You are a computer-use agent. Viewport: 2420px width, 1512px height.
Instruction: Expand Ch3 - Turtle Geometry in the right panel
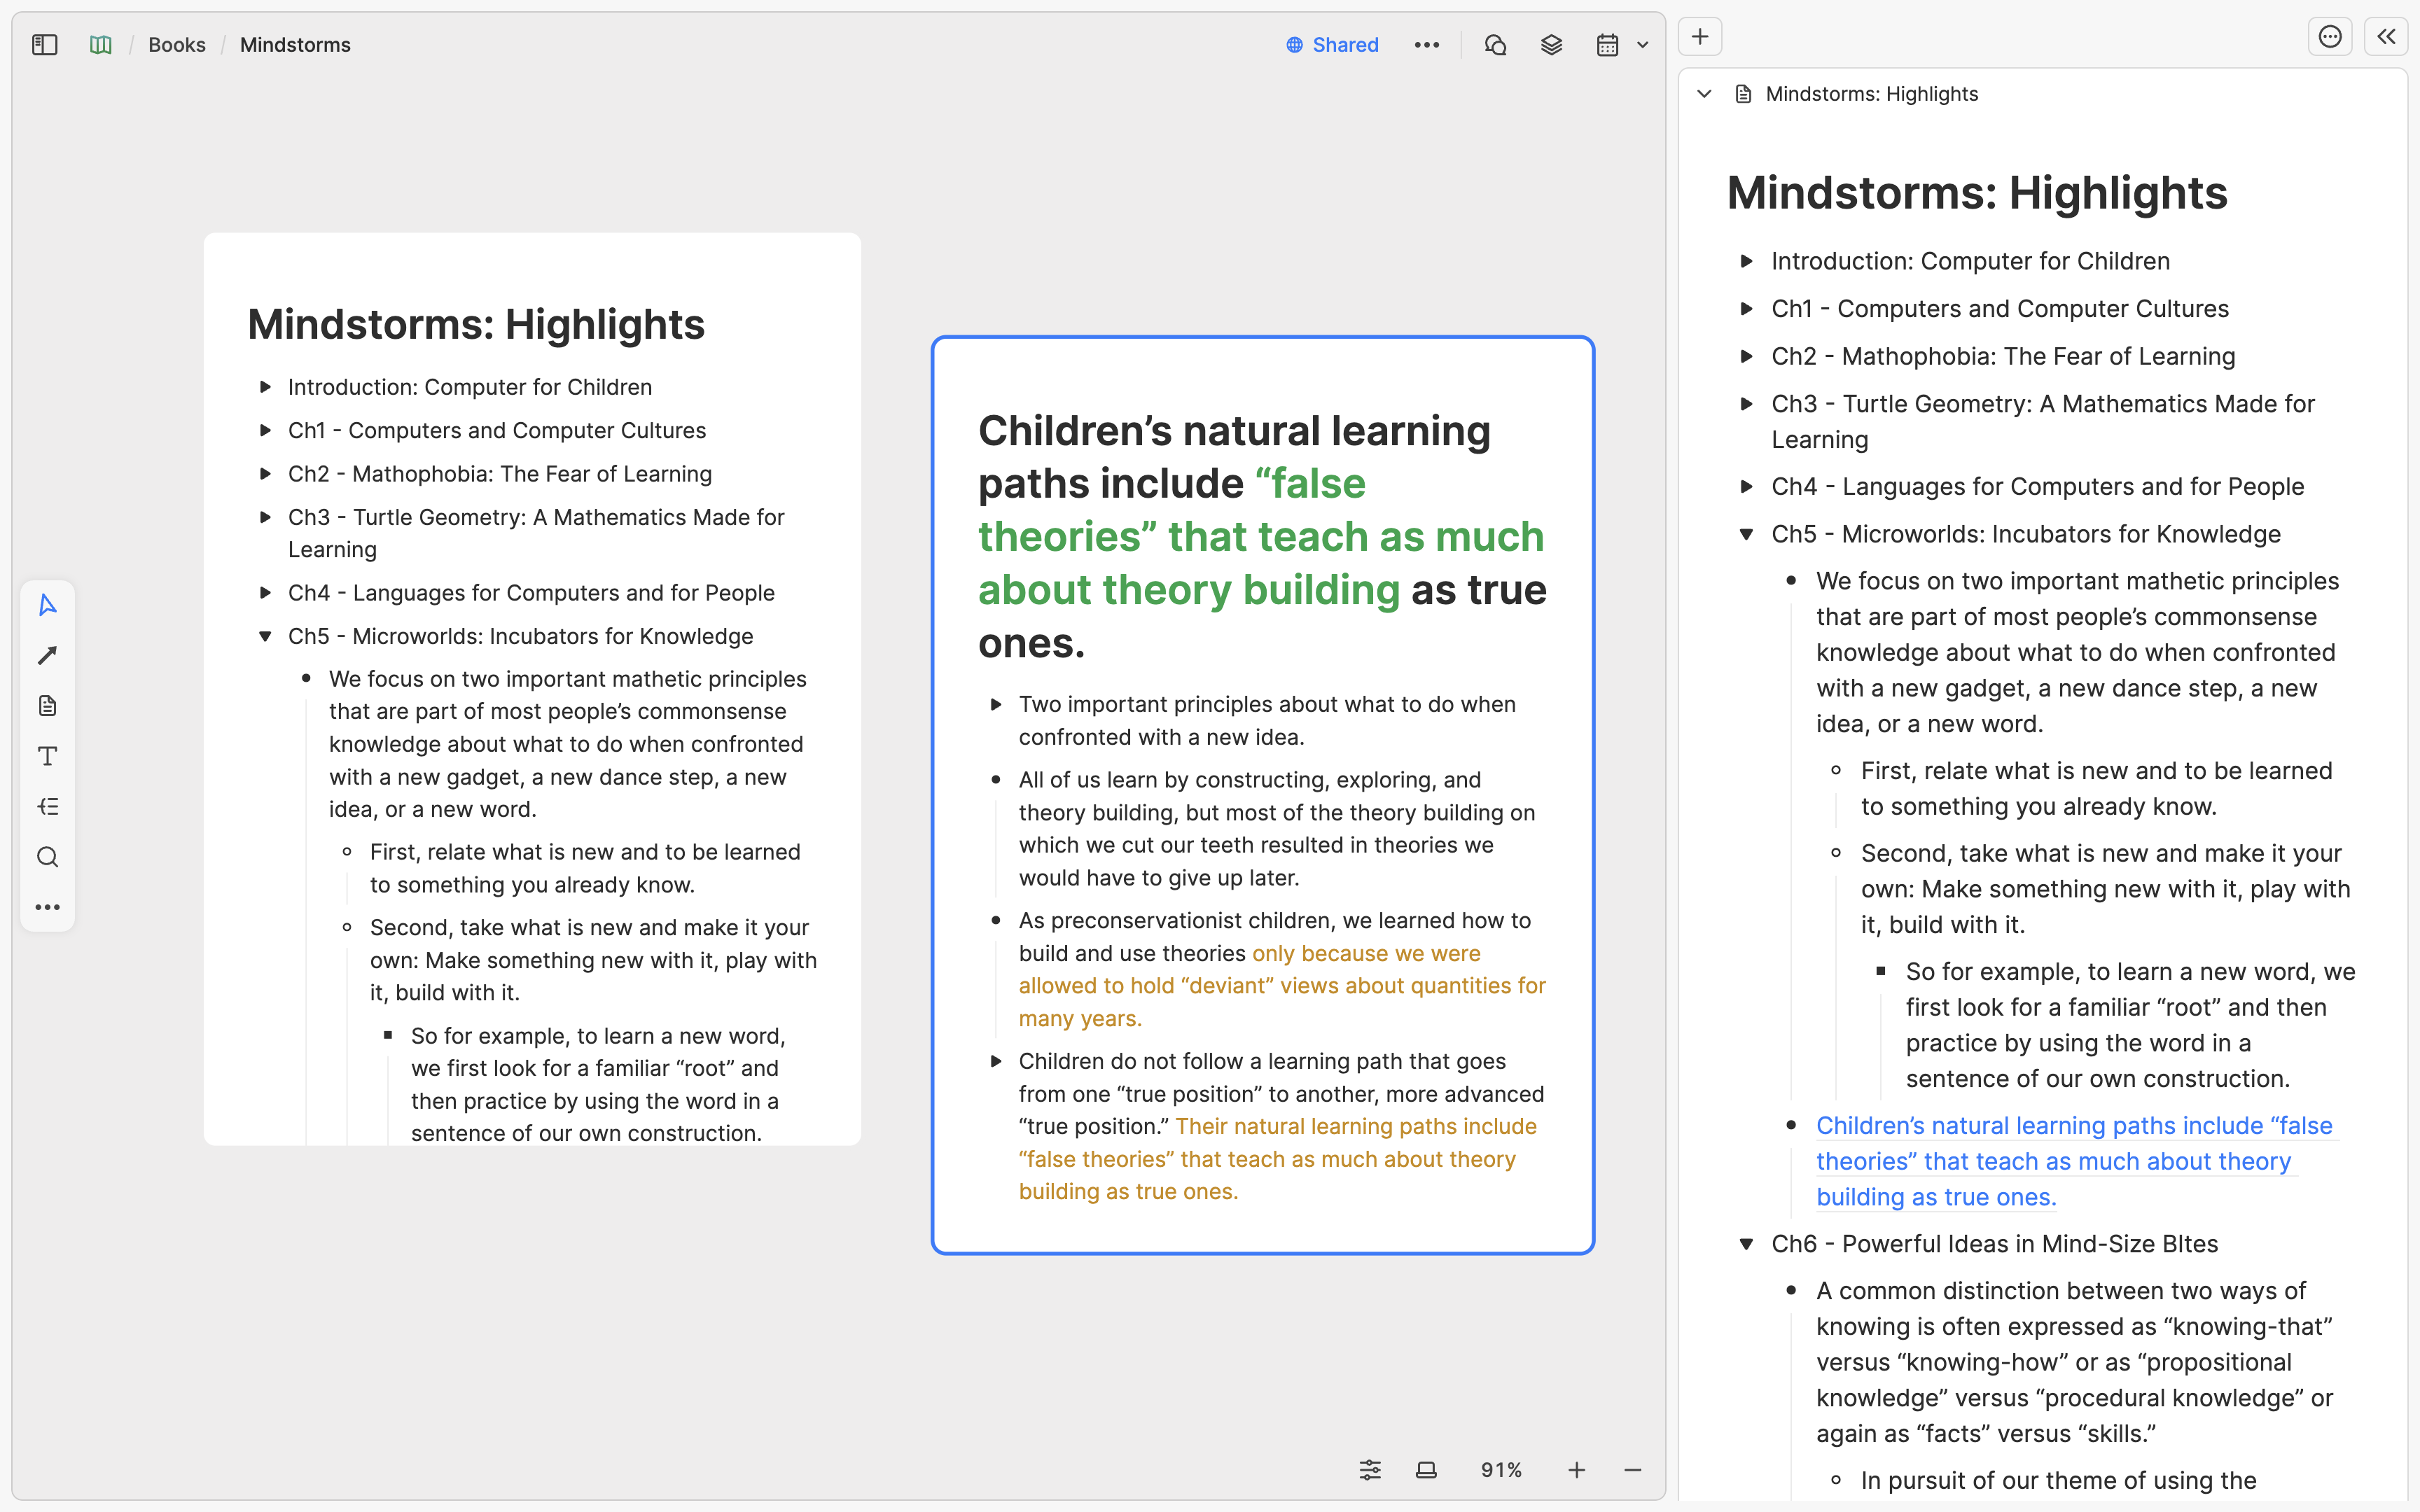point(1746,404)
